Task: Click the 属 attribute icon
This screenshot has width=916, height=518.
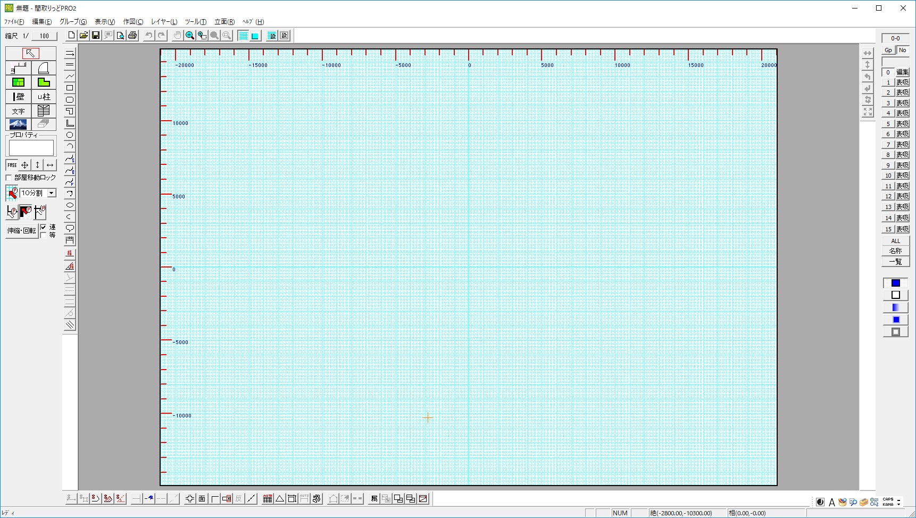Action: point(374,498)
